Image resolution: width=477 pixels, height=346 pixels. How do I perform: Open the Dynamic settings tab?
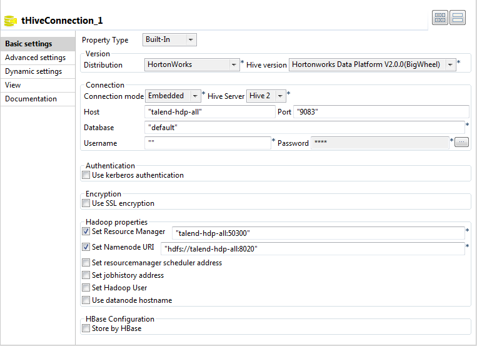tap(33, 71)
